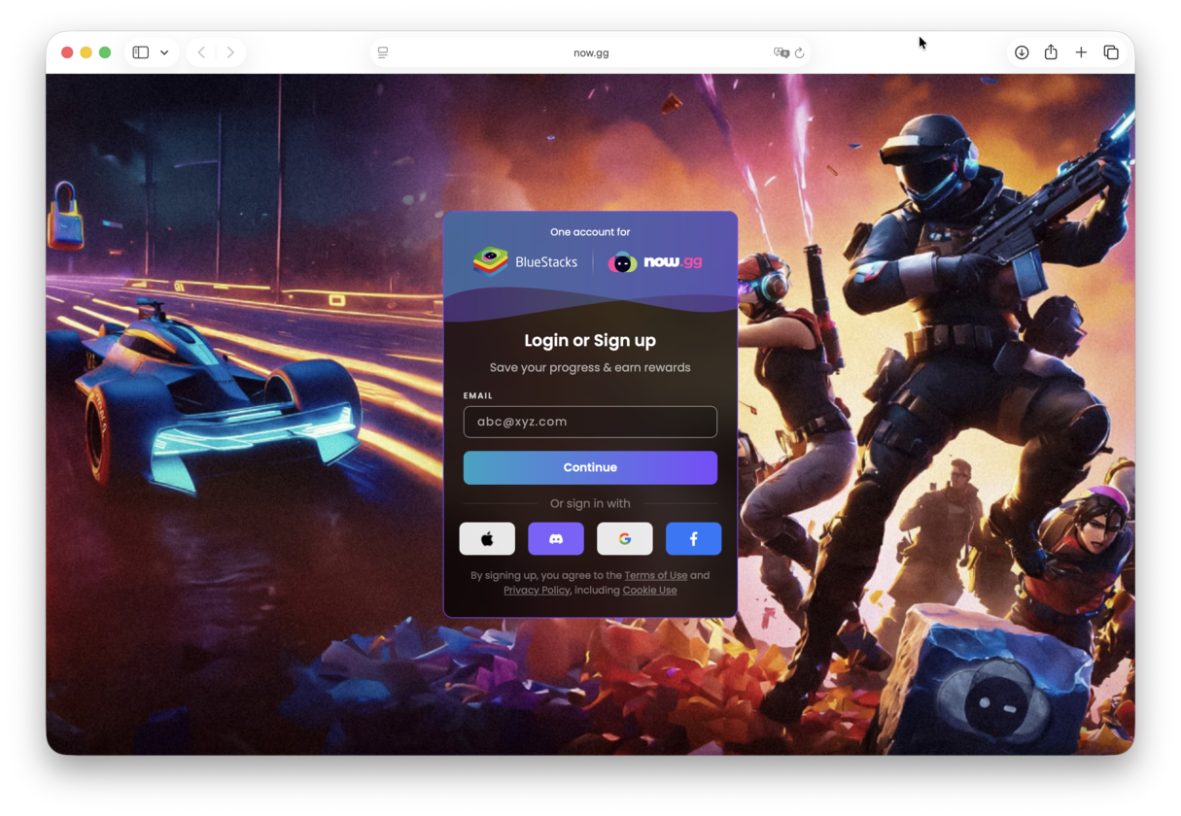Viewport: 1181px width, 816px height.
Task: Show tab overview
Action: [1111, 52]
